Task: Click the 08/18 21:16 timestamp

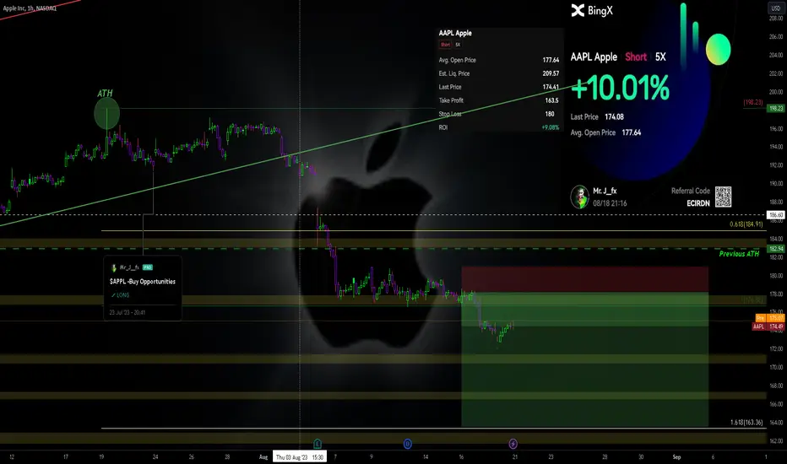Action: point(610,203)
